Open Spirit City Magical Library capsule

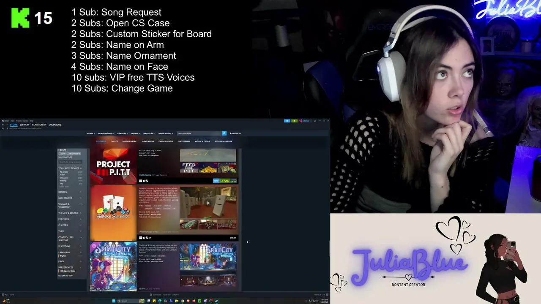tap(113, 267)
